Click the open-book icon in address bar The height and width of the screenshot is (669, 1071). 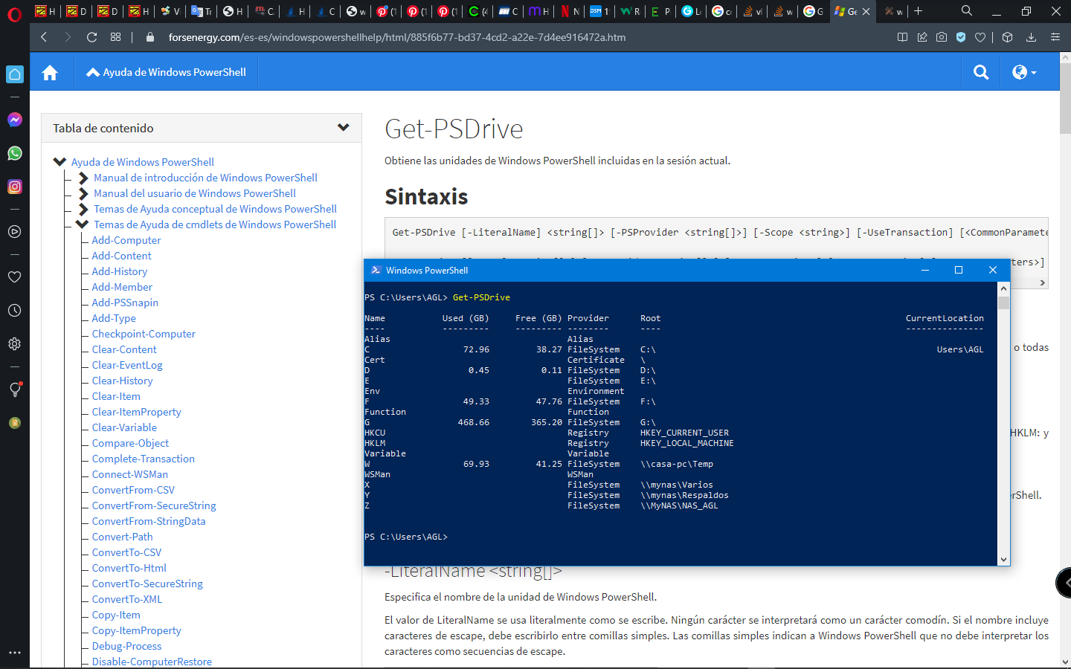(x=902, y=37)
